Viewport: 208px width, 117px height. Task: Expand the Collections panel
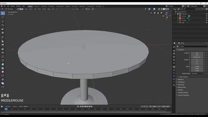tap(181, 82)
